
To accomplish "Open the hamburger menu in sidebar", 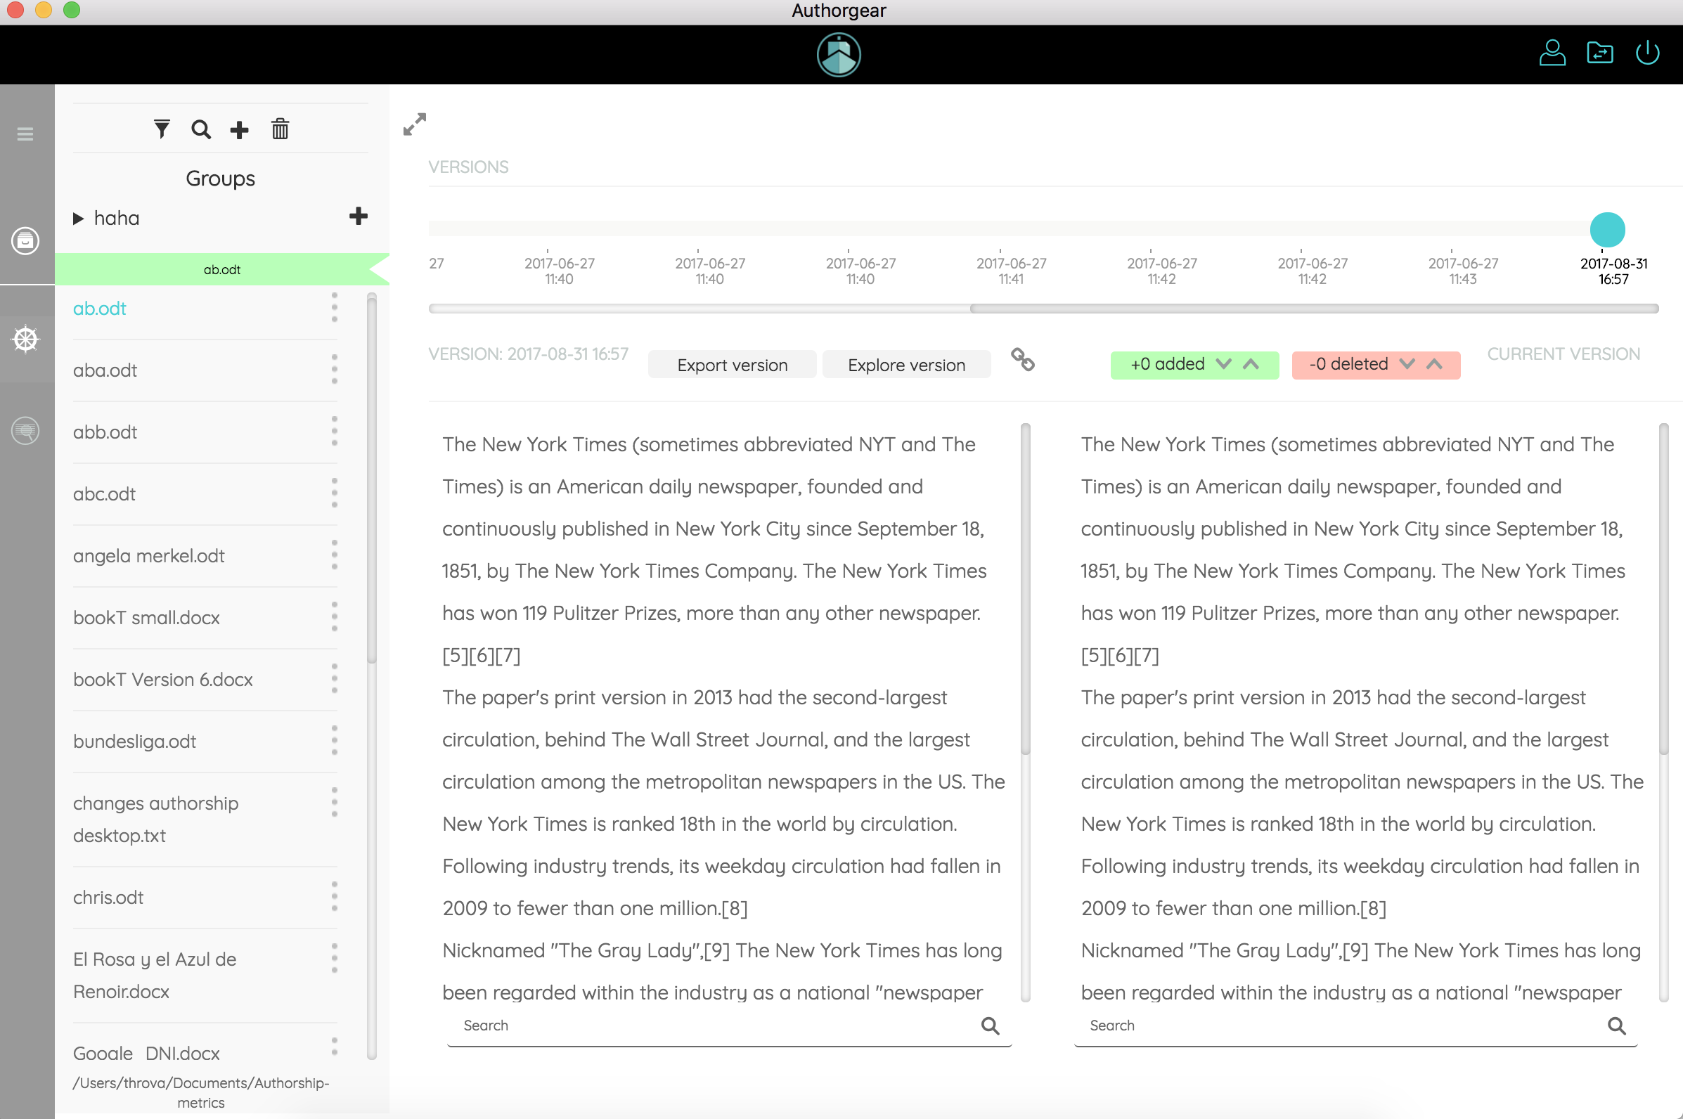I will [25, 134].
